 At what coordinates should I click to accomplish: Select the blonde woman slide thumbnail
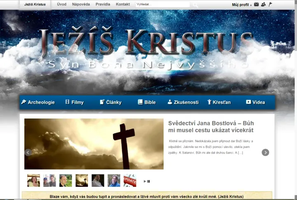[33, 181]
